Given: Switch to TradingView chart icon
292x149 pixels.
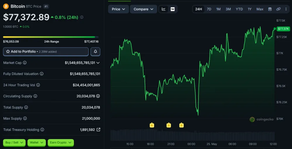Looking at the screenshot, I should (173, 9).
